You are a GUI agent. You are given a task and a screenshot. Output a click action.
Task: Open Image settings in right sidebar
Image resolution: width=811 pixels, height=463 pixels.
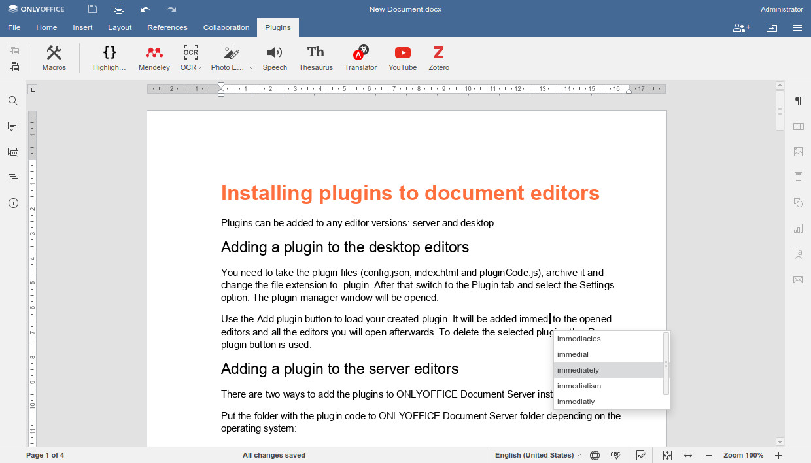[x=799, y=152]
